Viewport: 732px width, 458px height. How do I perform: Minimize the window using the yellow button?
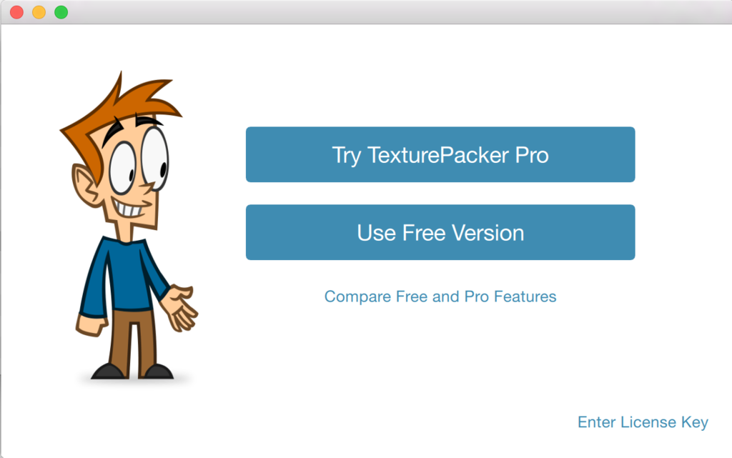[39, 12]
